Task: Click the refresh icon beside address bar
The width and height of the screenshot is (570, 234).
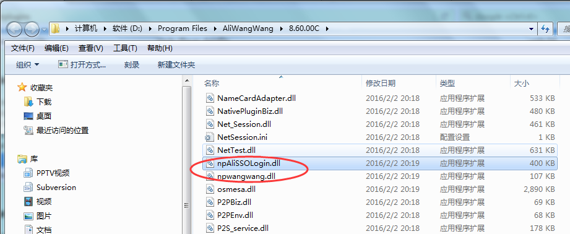Action: [545, 28]
